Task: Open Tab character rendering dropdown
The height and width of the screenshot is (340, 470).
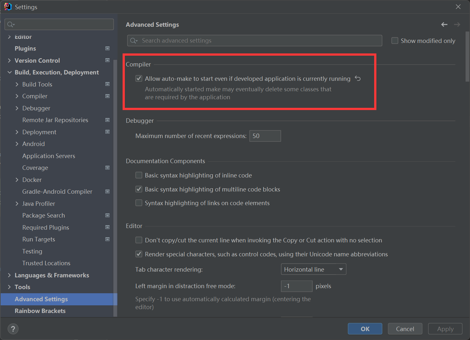Action: click(x=314, y=269)
